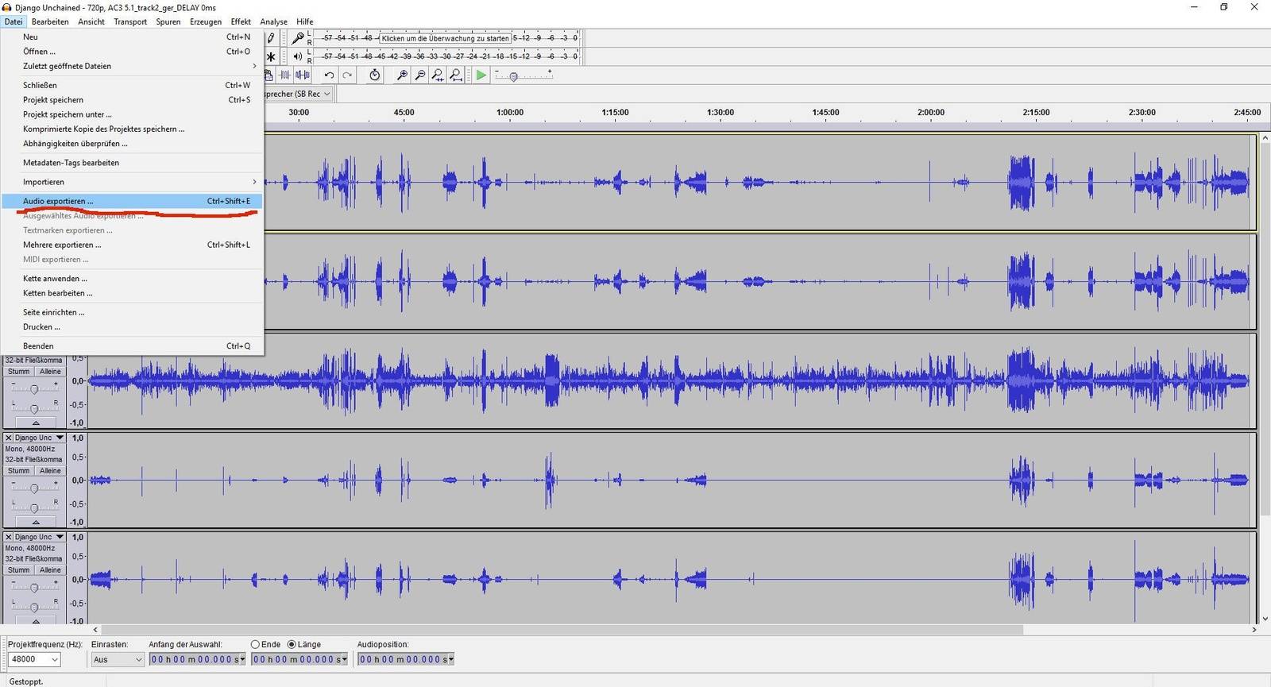This screenshot has width=1271, height=687.
Task: Choose 'Metadaten-Tags bearbeiten' entry
Action: [132, 163]
